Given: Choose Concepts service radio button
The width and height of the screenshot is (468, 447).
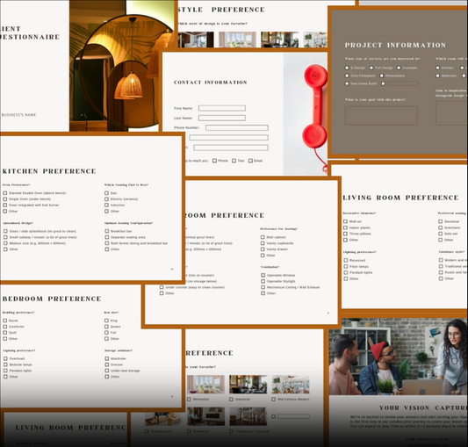Looking at the screenshot, I should click(399, 68).
